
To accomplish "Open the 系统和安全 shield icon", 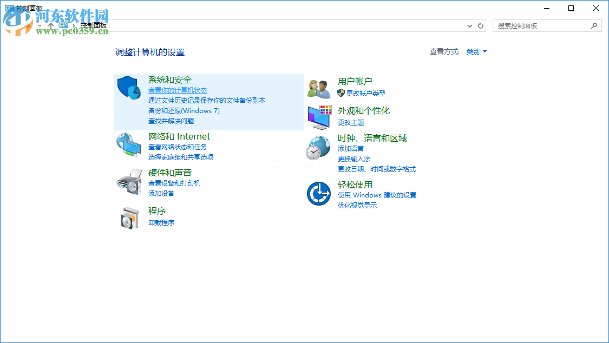I will pyautogui.click(x=129, y=88).
